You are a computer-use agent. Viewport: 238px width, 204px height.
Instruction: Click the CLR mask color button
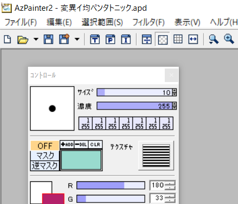point(95,145)
